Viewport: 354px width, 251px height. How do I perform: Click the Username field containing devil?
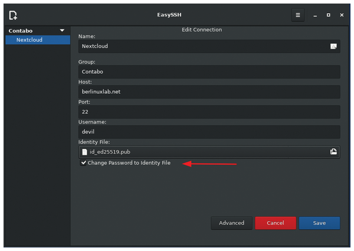(x=209, y=132)
